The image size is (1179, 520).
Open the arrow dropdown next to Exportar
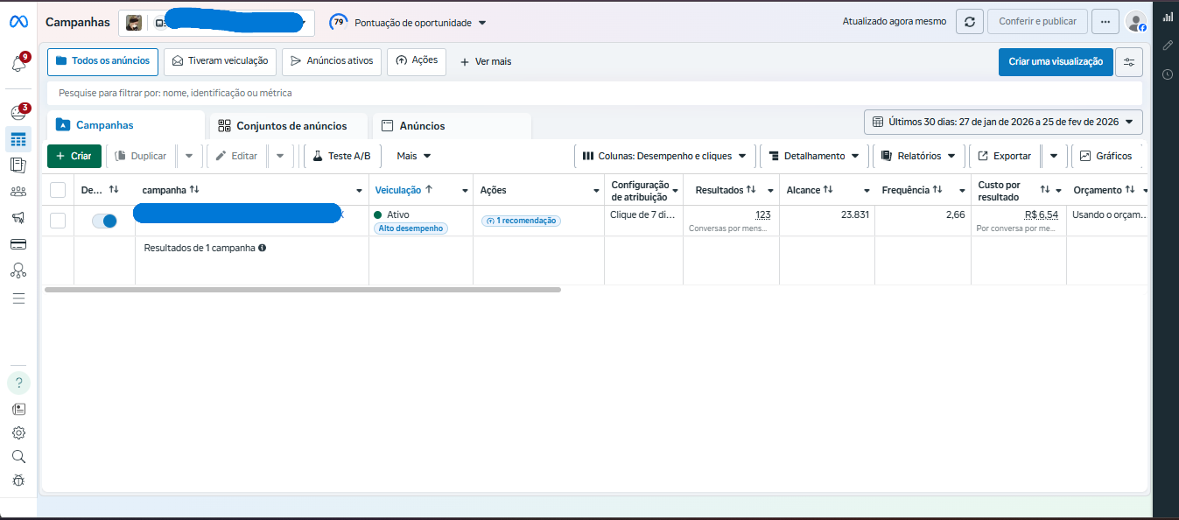(1053, 156)
